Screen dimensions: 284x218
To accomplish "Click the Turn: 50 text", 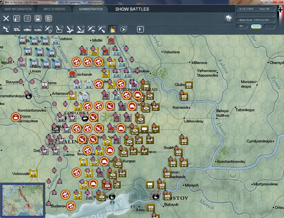I will 264,9.
